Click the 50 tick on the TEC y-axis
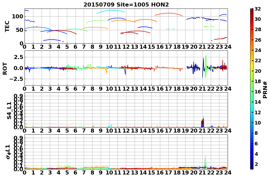Image resolution: width=270 pixels, height=178 pixels. pos(19,30)
